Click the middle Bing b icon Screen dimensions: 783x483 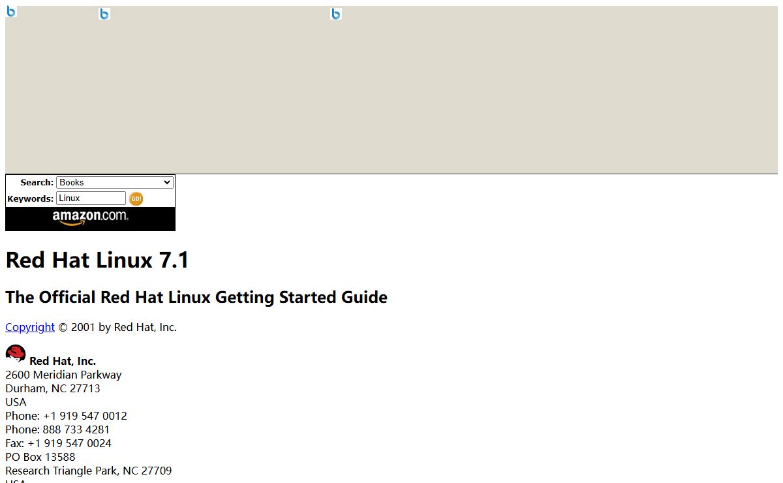click(104, 14)
